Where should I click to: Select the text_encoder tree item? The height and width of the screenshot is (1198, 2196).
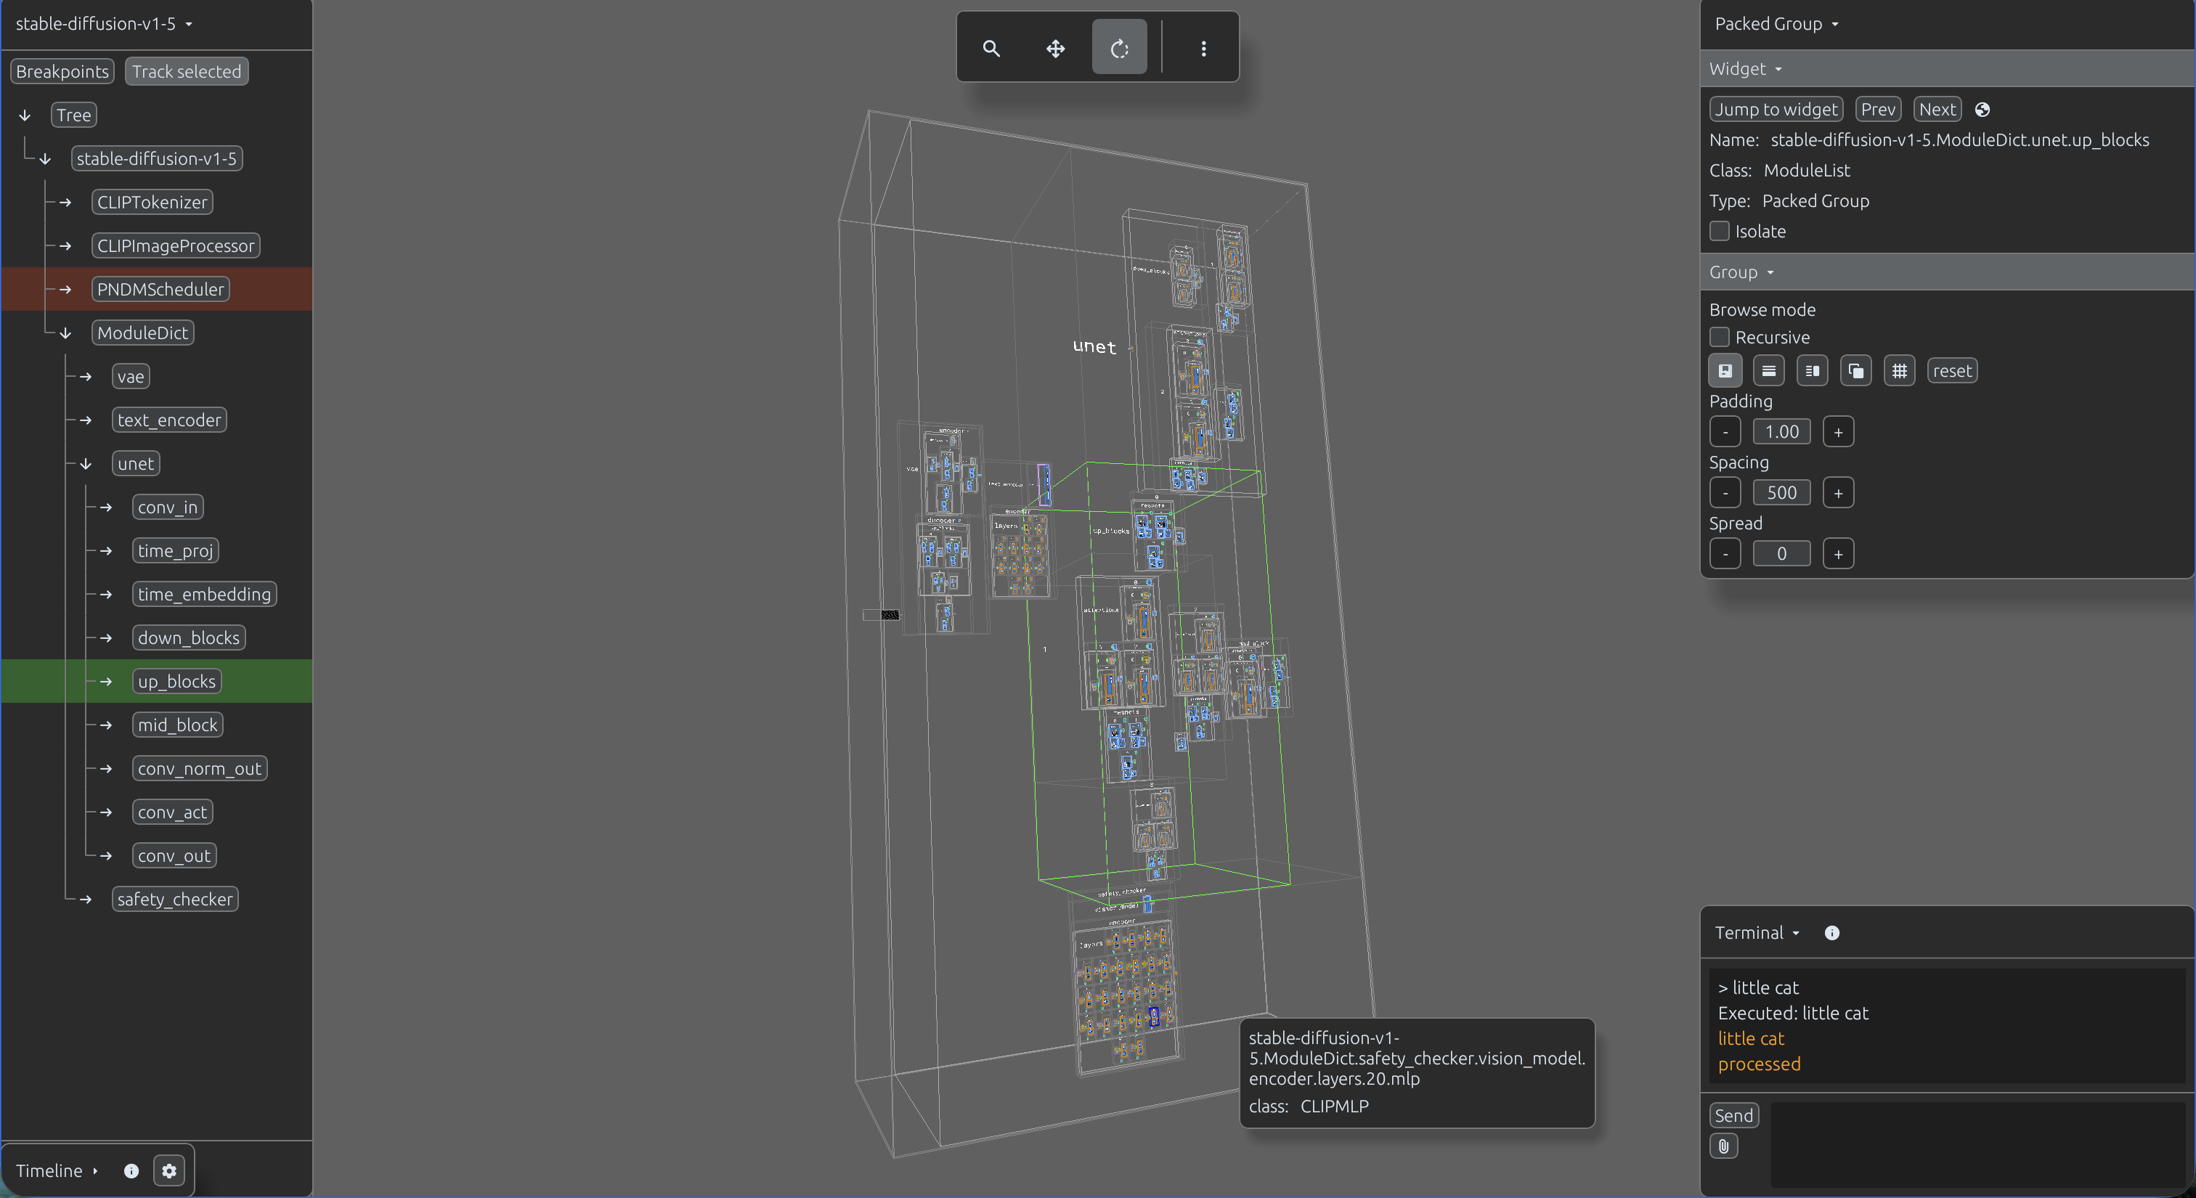[168, 420]
